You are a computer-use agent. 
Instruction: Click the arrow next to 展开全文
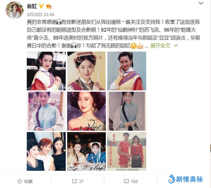(176, 46)
